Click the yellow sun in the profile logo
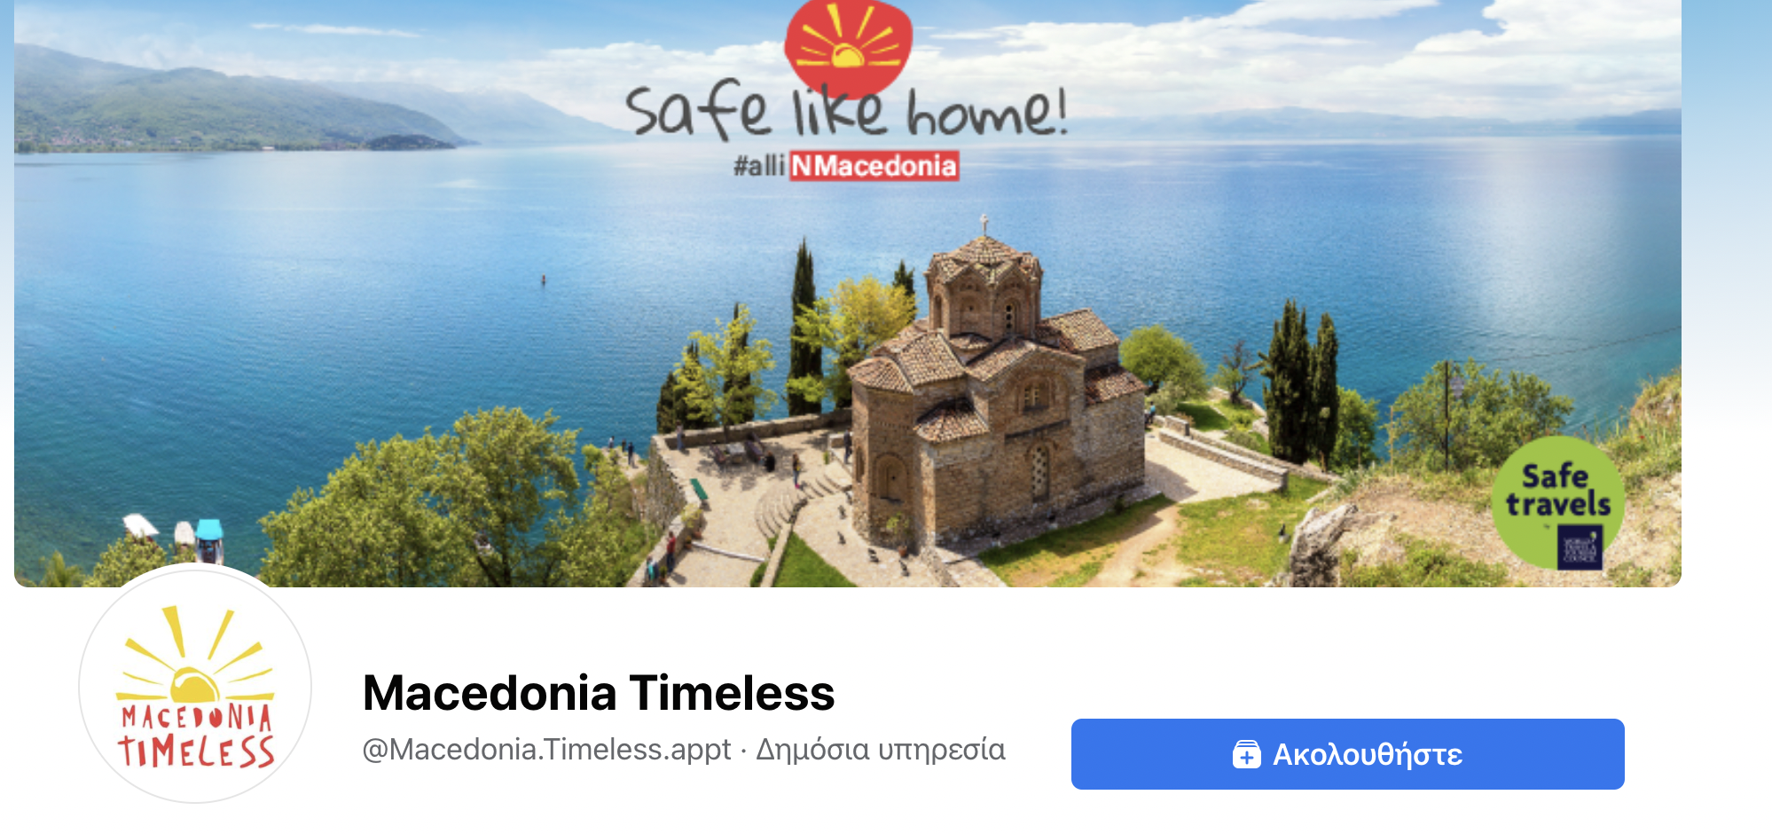The height and width of the screenshot is (834, 1772). [x=194, y=684]
